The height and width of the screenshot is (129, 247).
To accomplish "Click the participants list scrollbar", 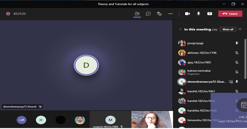I will (245, 59).
